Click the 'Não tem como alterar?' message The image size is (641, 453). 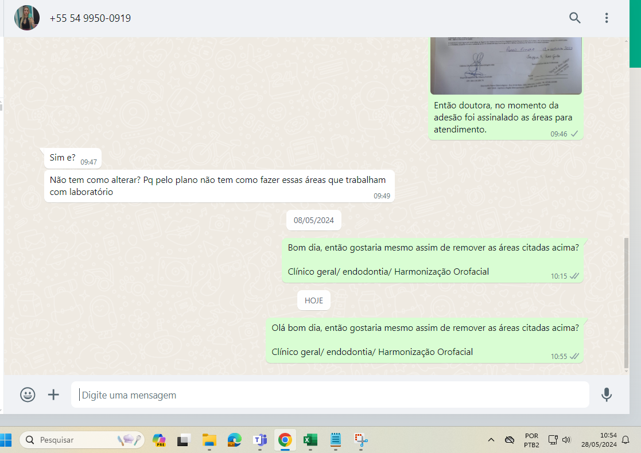[220, 186]
